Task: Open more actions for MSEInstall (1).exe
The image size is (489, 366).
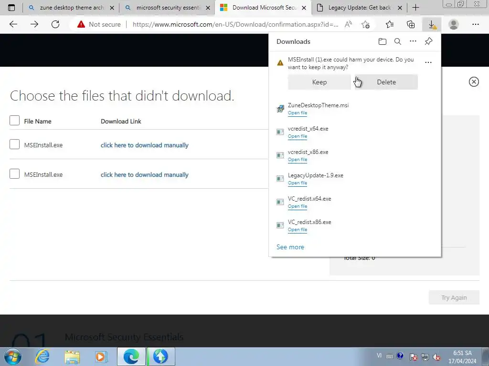Action: pos(428,62)
